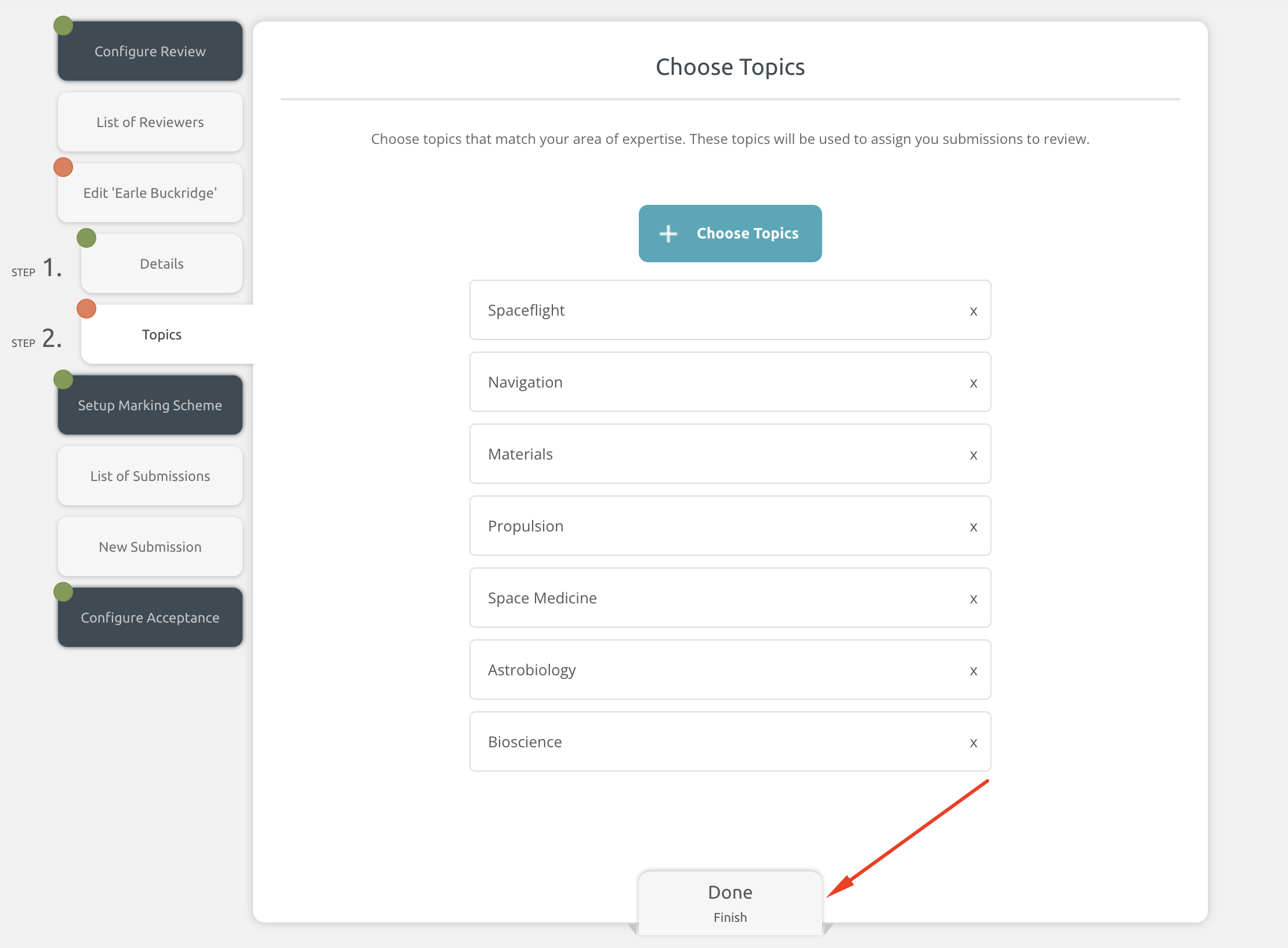The image size is (1288, 948).
Task: Click the plus Choose Topics button
Action: tap(730, 233)
